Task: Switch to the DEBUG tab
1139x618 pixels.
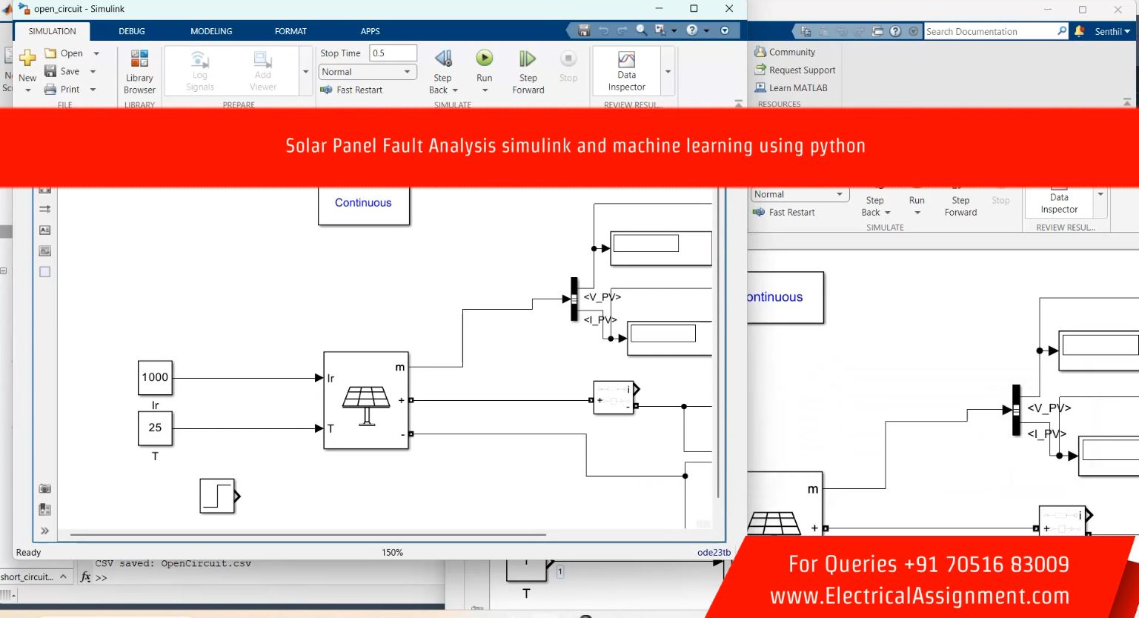Action: (x=132, y=31)
